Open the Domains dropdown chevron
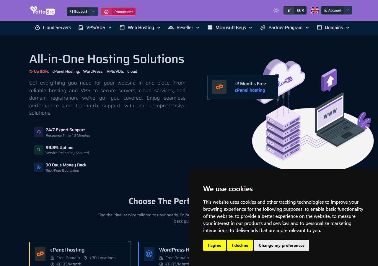This screenshot has height=266, width=378. coord(348,28)
